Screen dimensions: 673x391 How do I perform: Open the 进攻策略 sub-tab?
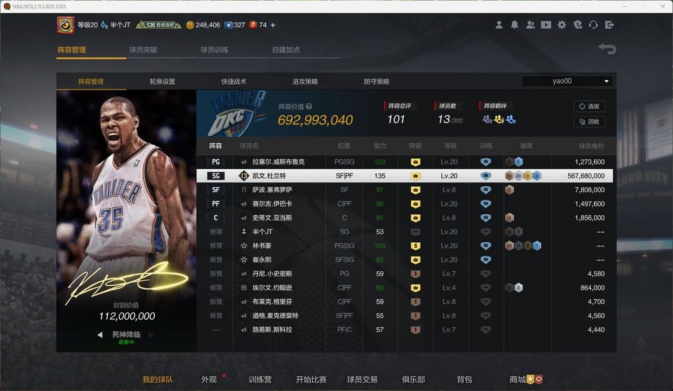point(305,82)
